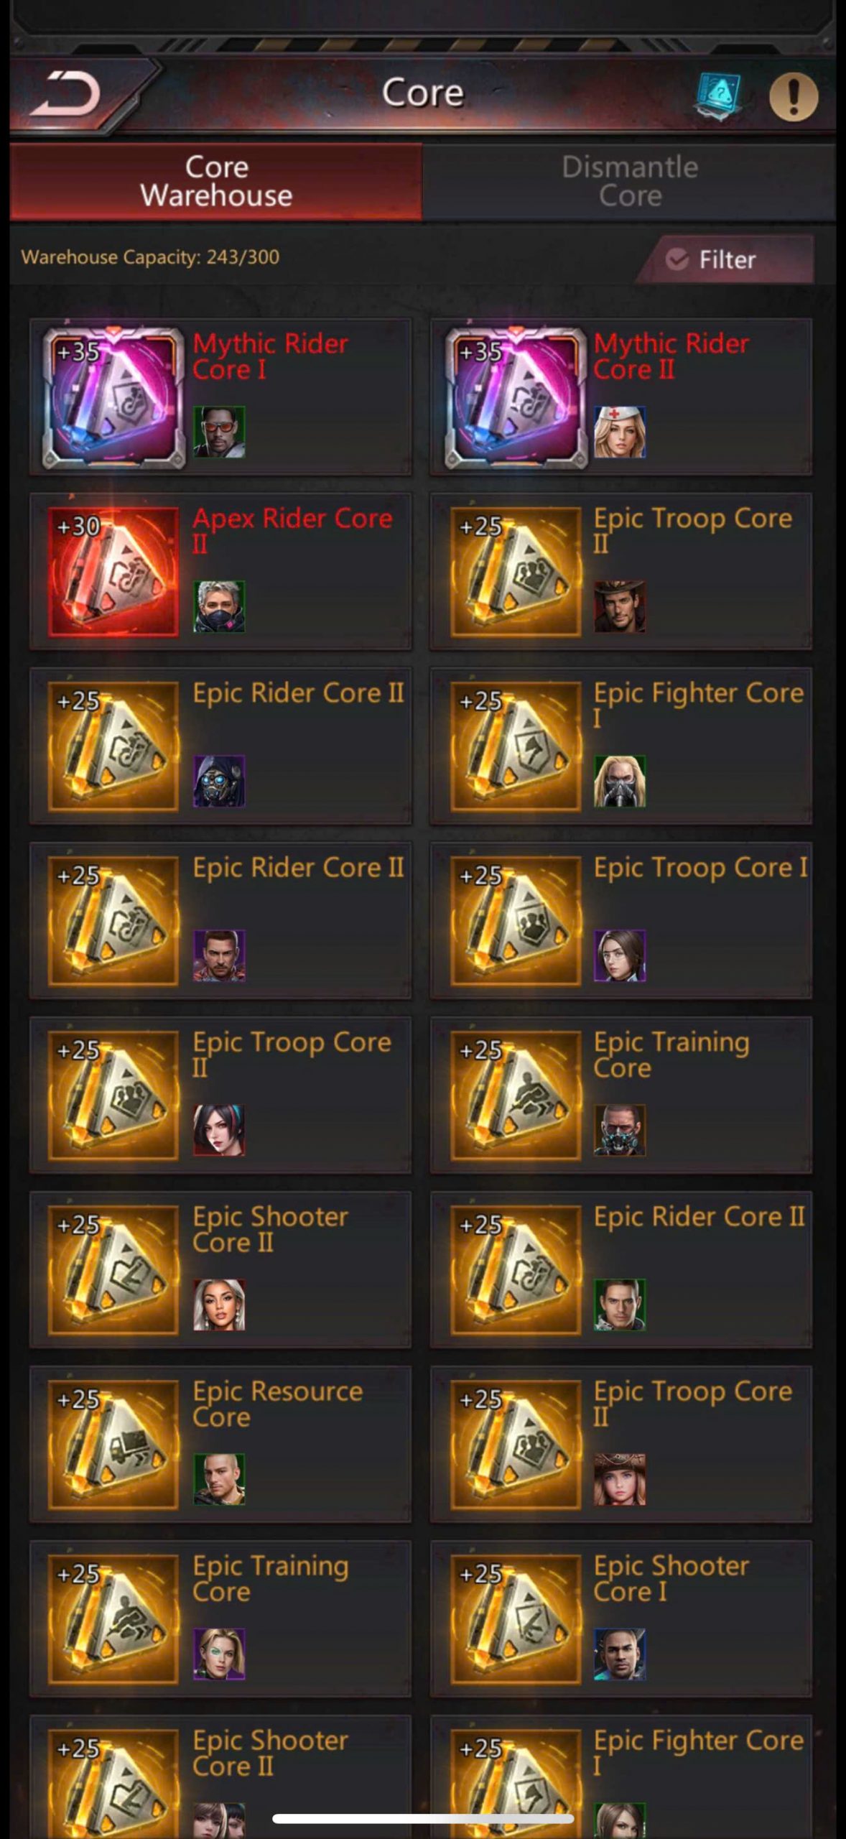Toggle the Filter checkmark

[x=677, y=259]
